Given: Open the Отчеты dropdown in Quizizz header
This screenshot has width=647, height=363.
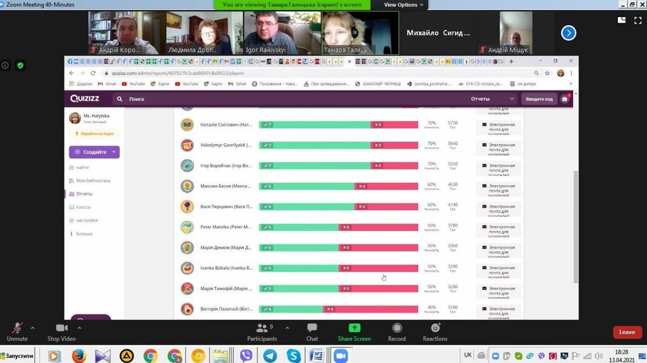Looking at the screenshot, I should tap(493, 99).
